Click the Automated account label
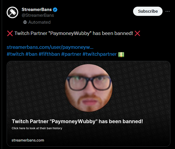175x149 pixels. tap(39, 22)
